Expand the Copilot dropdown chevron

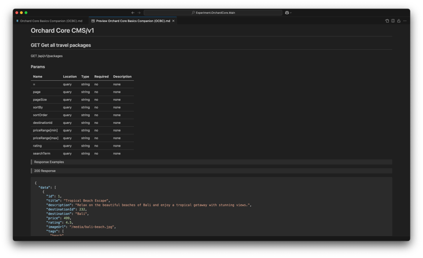coord(291,13)
